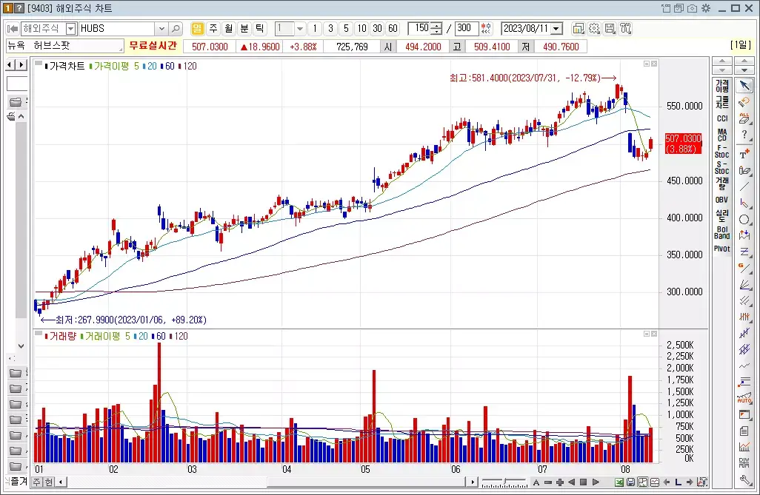760x495 pixels.
Task: Select the arrow pointer tool
Action: (x=744, y=86)
